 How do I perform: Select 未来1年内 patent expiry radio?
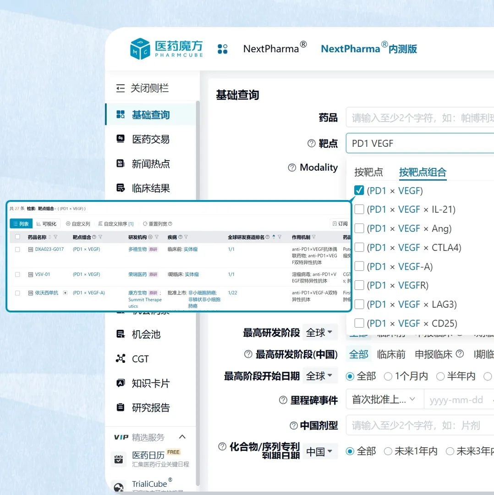(x=388, y=451)
